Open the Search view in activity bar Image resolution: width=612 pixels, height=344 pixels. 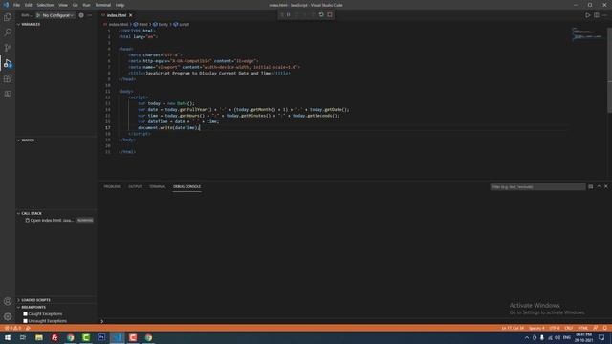click(x=8, y=32)
